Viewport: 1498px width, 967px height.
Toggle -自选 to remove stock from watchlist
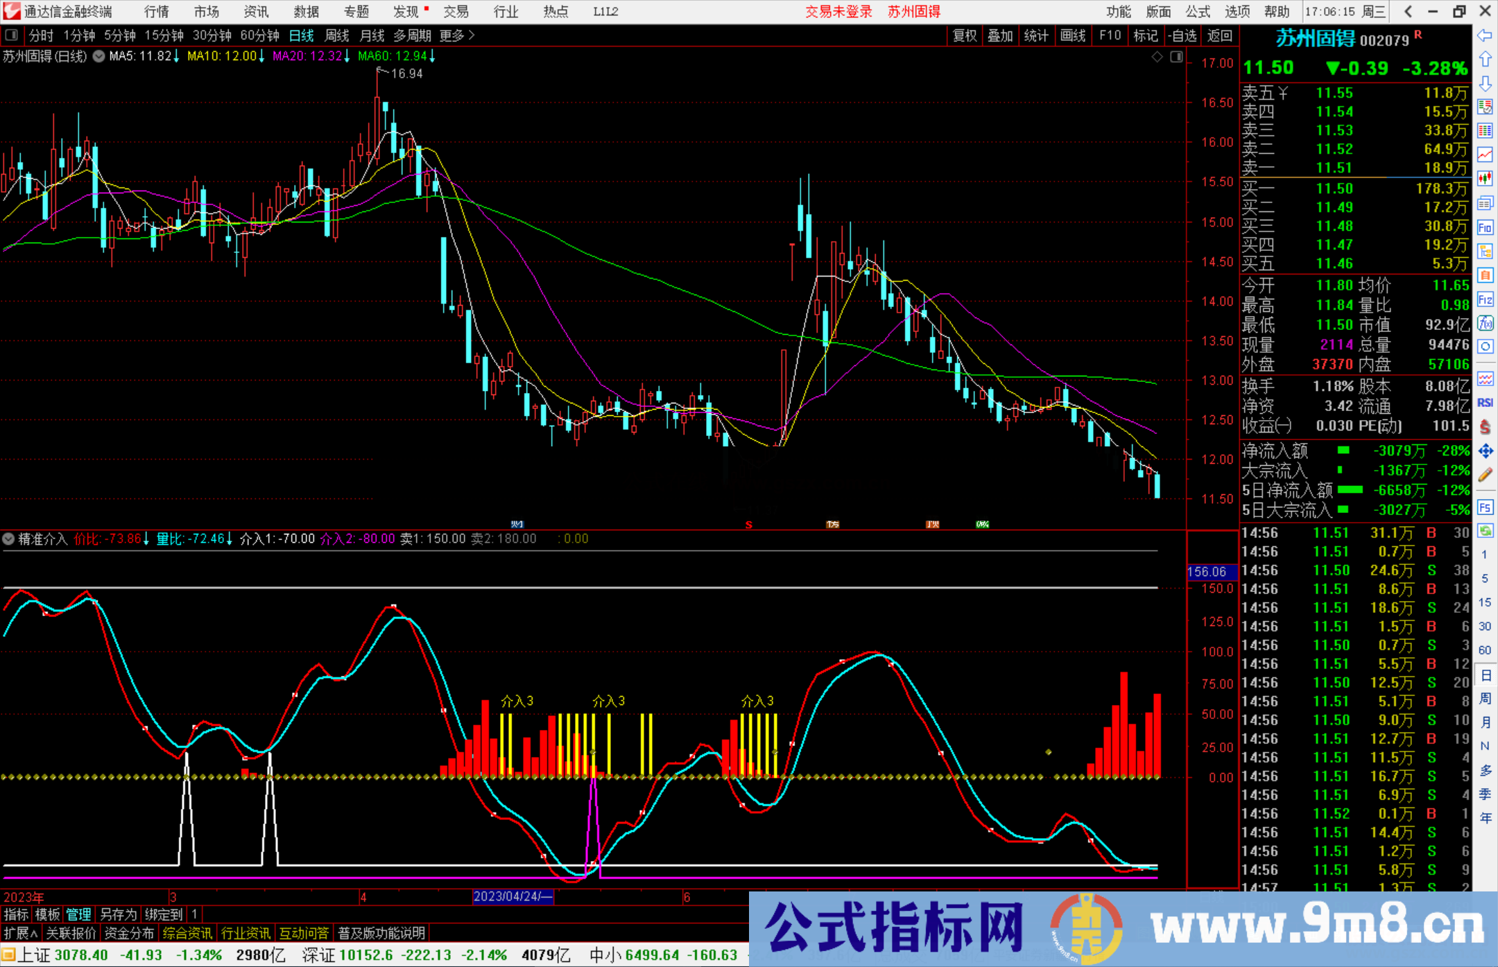click(1182, 35)
